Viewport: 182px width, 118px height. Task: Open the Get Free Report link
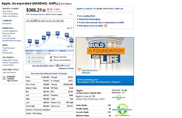(9, 72)
